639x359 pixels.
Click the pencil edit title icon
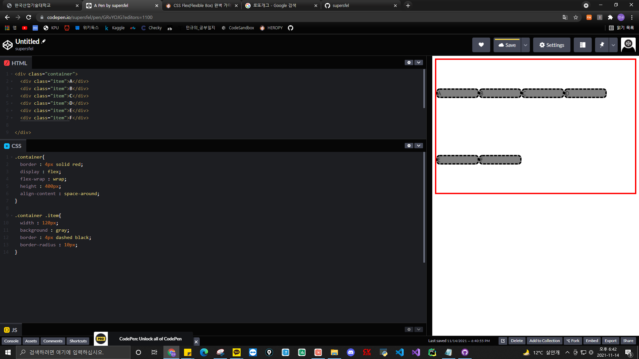(x=44, y=41)
